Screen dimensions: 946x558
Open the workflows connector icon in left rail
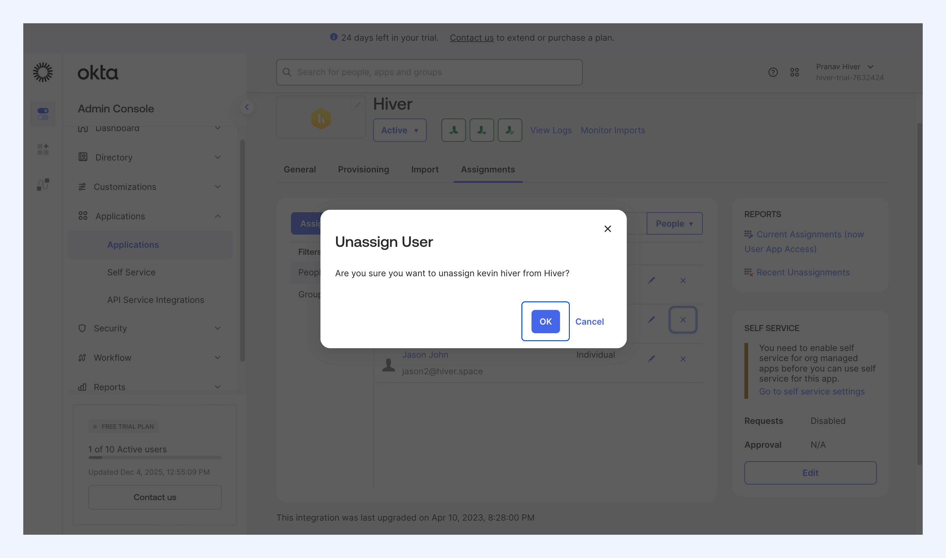pos(43,185)
